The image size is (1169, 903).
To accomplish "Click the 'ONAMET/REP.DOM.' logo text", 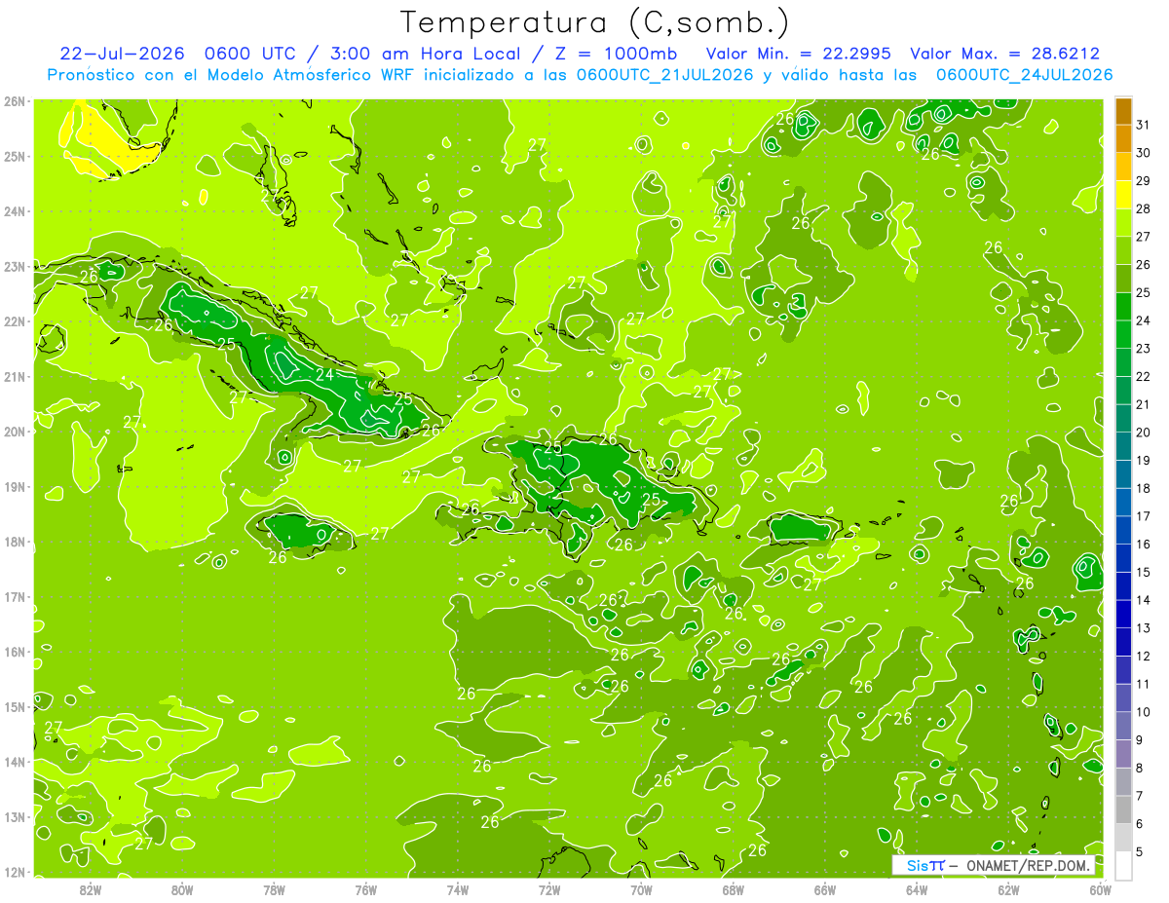I will pyautogui.click(x=1028, y=865).
